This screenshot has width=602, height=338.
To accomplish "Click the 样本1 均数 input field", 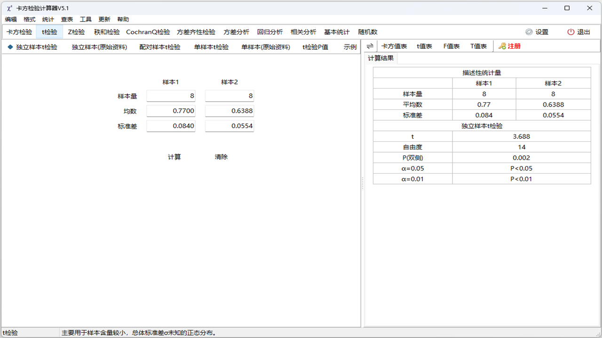I will 171,111.
